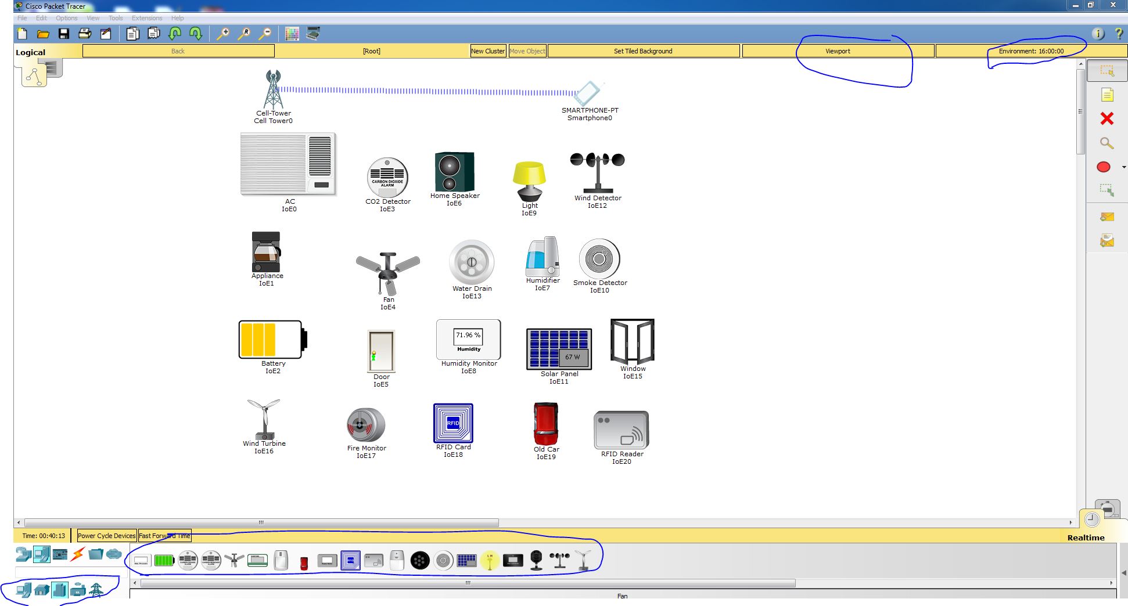The width and height of the screenshot is (1128, 606).
Task: Pick the RFID card device in palette
Action: tap(350, 560)
